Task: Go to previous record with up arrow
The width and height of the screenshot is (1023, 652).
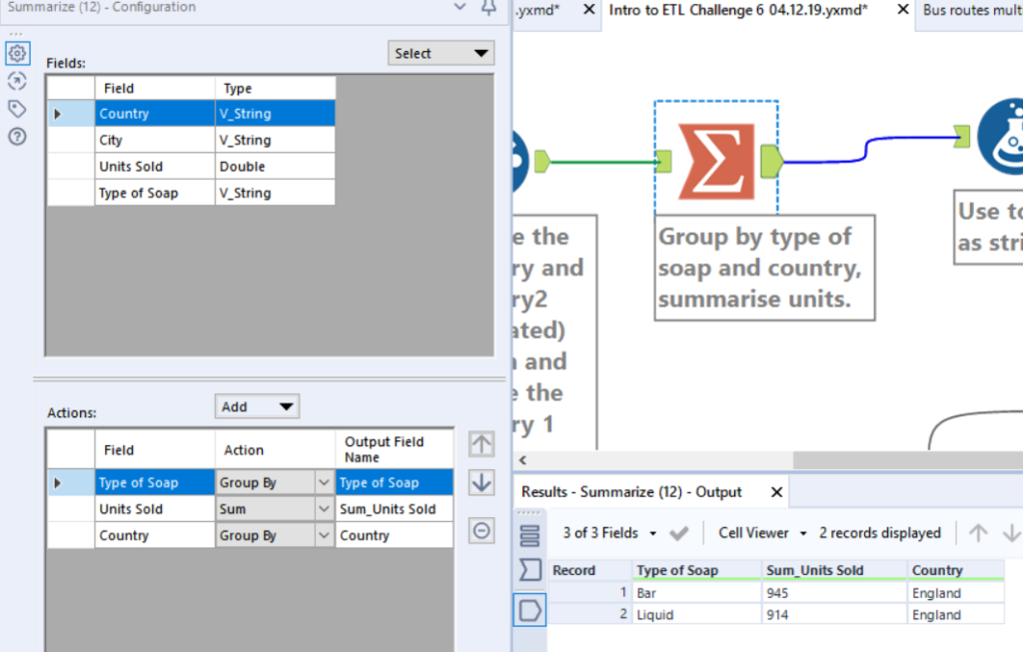Action: 978,533
